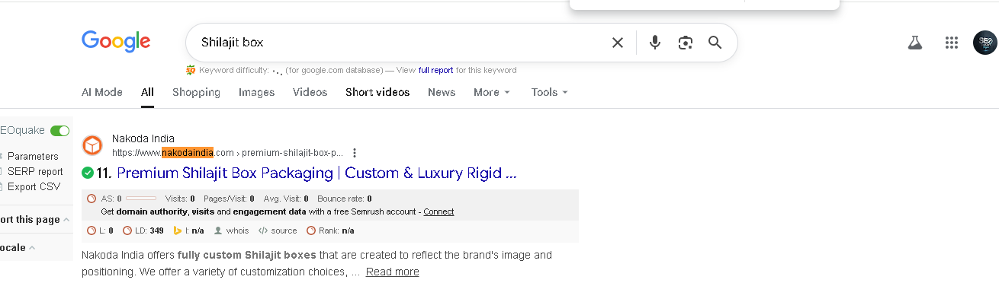This screenshot has width=999, height=302.
Task: Click the magnifying glass search button
Action: tap(715, 43)
